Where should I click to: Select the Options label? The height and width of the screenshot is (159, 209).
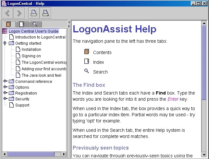[22, 87]
